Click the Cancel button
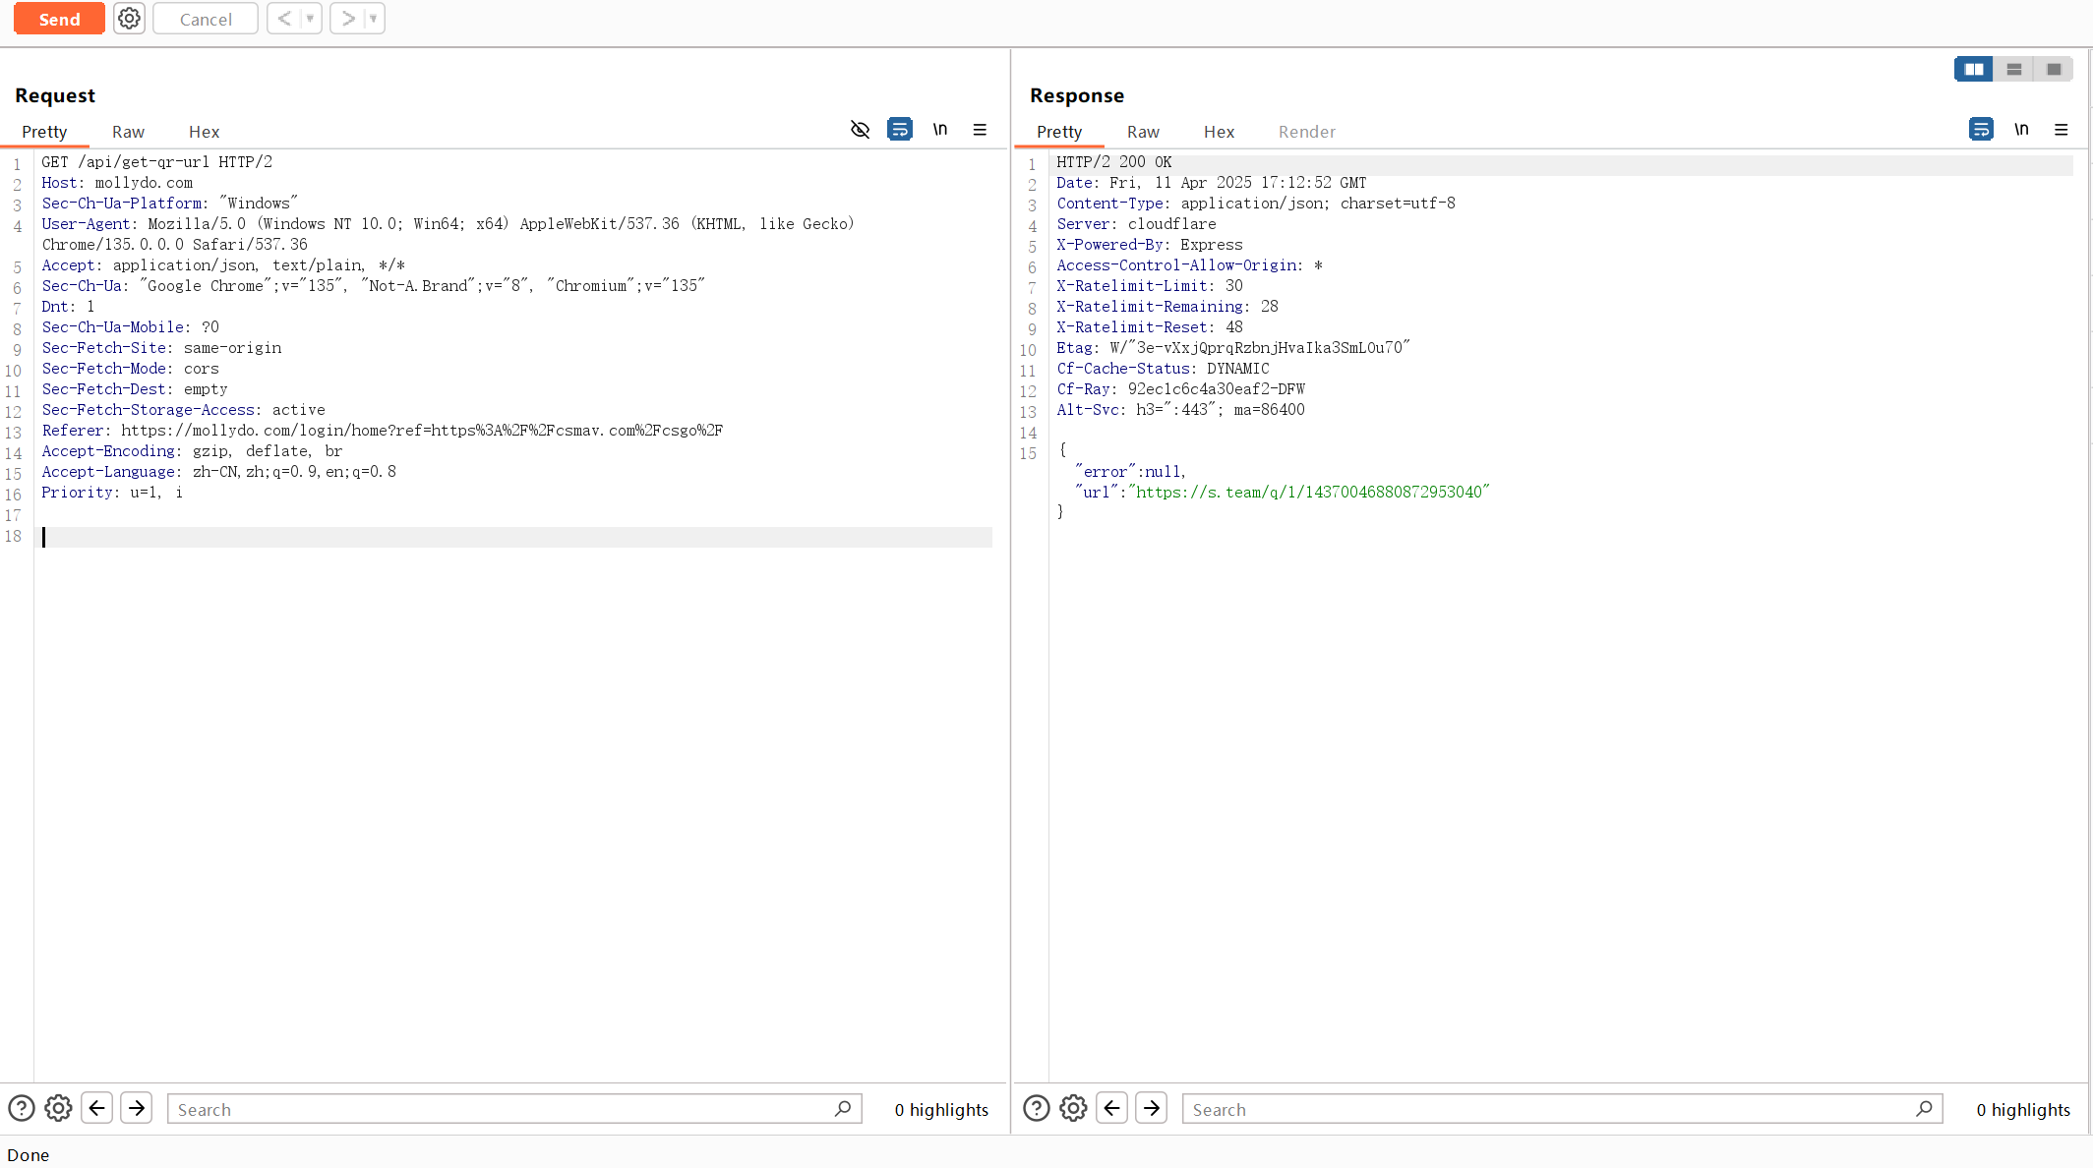This screenshot has height=1168, width=2093. [206, 19]
